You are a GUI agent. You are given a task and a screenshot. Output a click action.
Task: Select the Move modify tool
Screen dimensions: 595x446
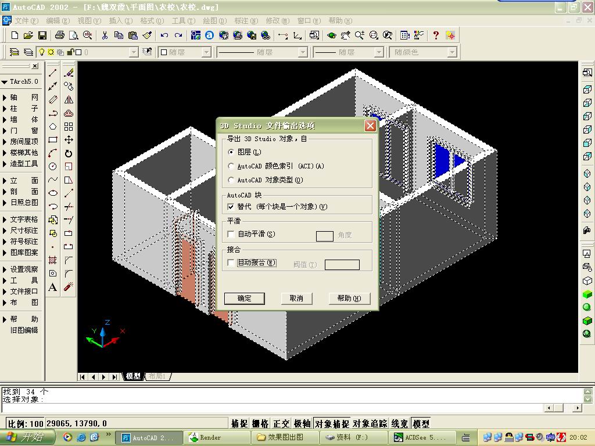pyautogui.click(x=69, y=139)
